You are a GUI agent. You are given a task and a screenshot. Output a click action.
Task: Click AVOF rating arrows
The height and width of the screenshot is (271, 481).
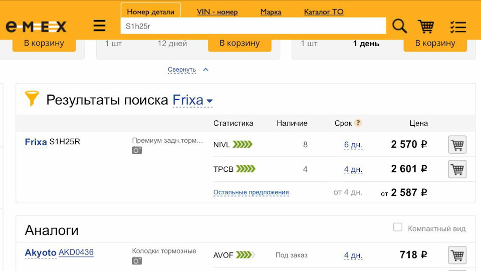click(246, 255)
